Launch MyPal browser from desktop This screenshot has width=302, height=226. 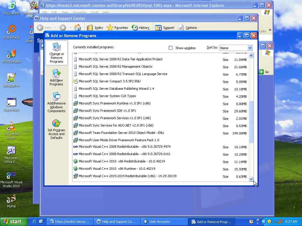[11, 201]
